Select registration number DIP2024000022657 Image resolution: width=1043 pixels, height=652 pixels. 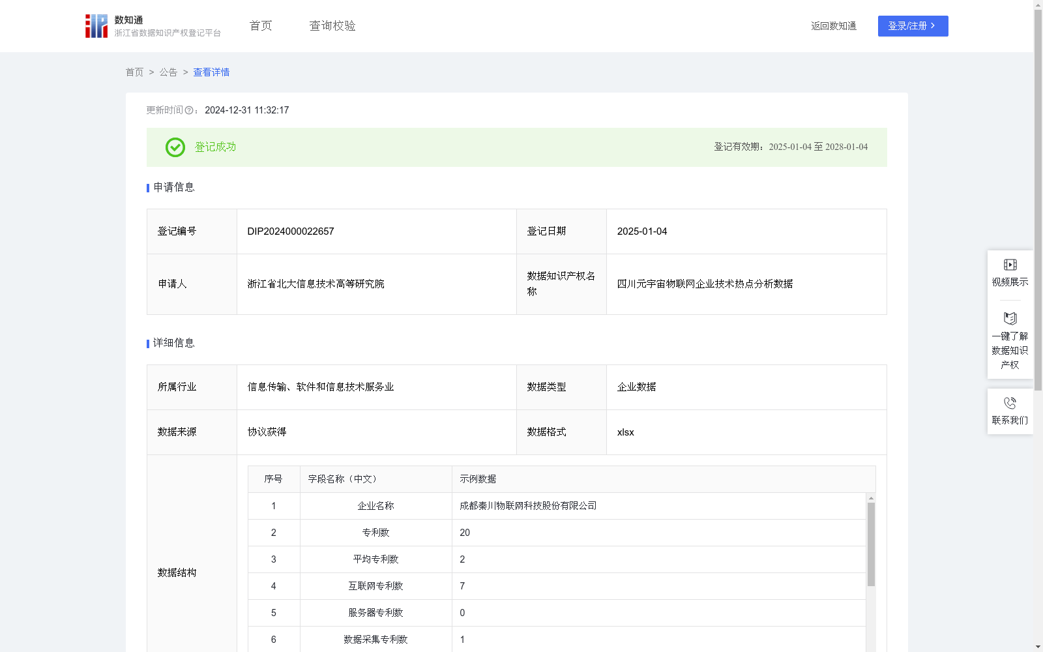coord(291,231)
